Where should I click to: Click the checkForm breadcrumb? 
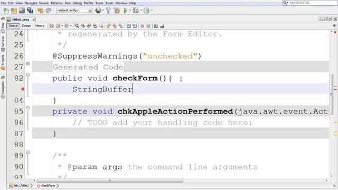tap(46, 185)
